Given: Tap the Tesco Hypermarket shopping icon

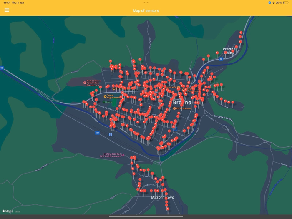Looking at the screenshot, I should pyautogui.click(x=105, y=96).
